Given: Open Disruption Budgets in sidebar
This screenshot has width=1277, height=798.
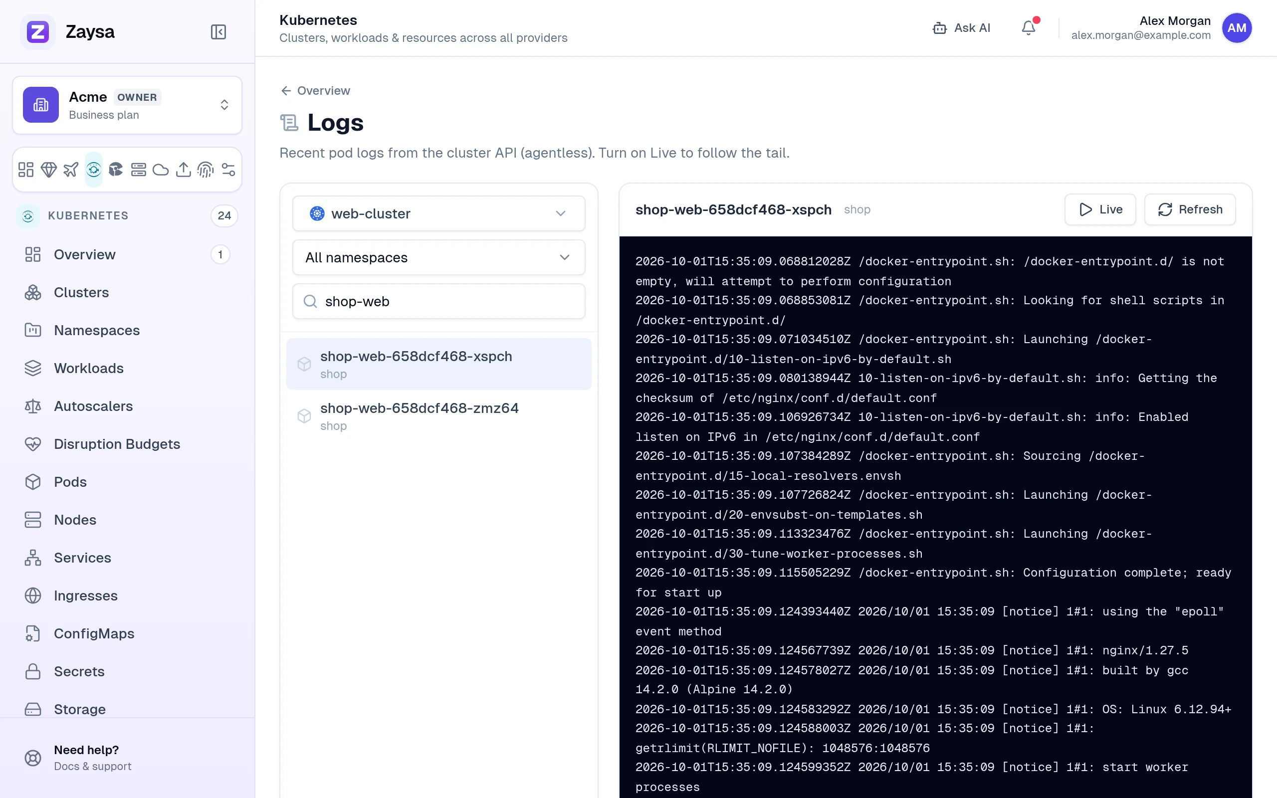Looking at the screenshot, I should pyautogui.click(x=127, y=444).
